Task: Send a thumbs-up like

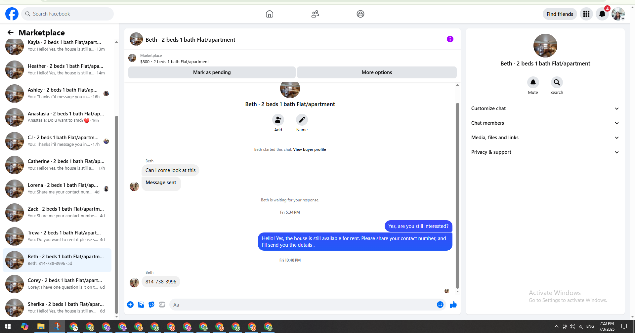Action: pyautogui.click(x=453, y=305)
